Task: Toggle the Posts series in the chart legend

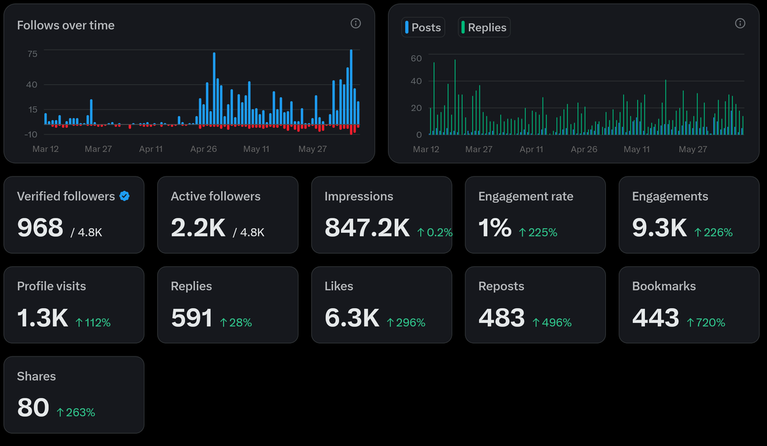Action: [423, 27]
